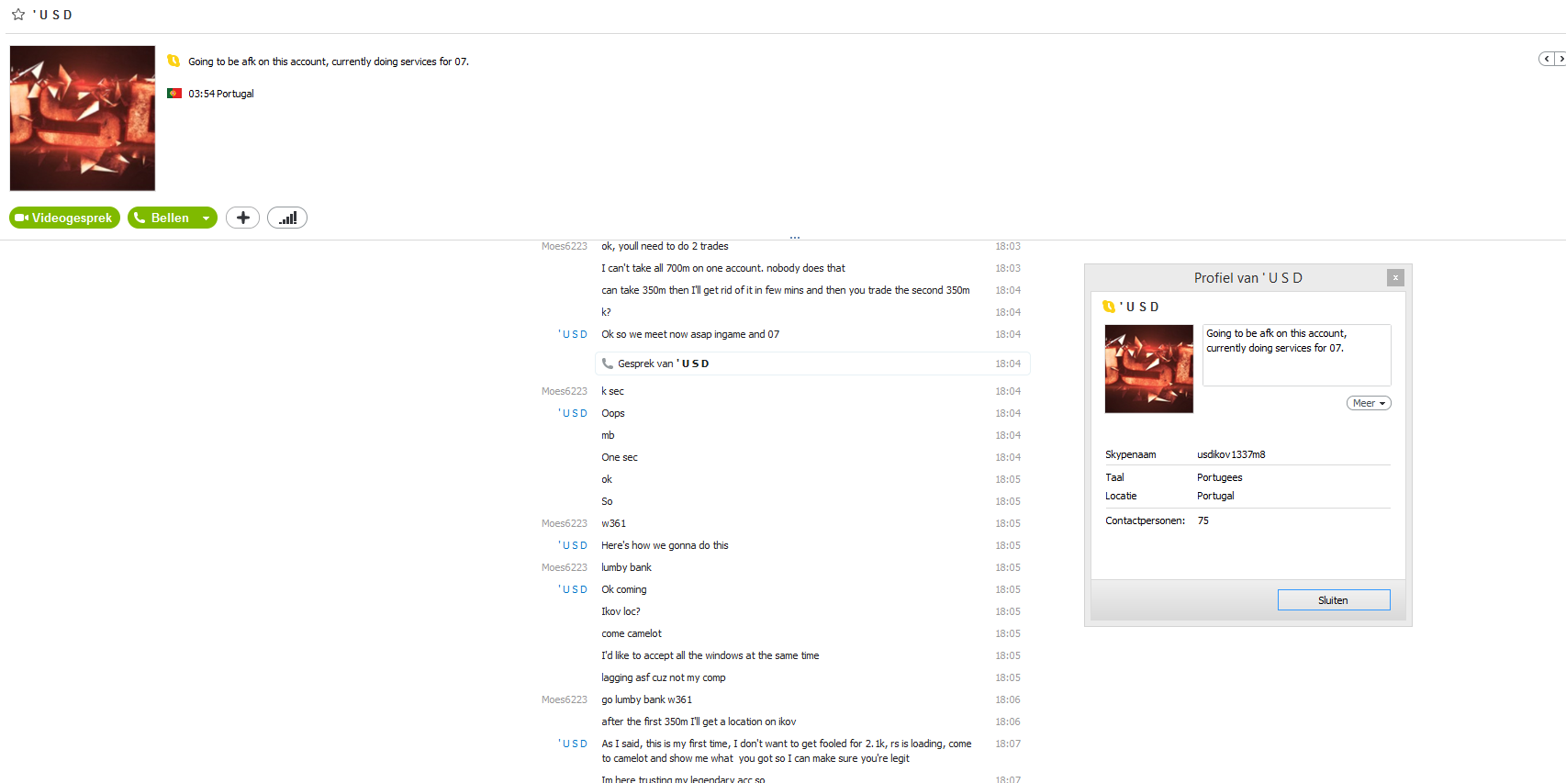Image resolution: width=1566 pixels, height=783 pixels.
Task: Click the Portugal flag icon
Action: (x=174, y=94)
